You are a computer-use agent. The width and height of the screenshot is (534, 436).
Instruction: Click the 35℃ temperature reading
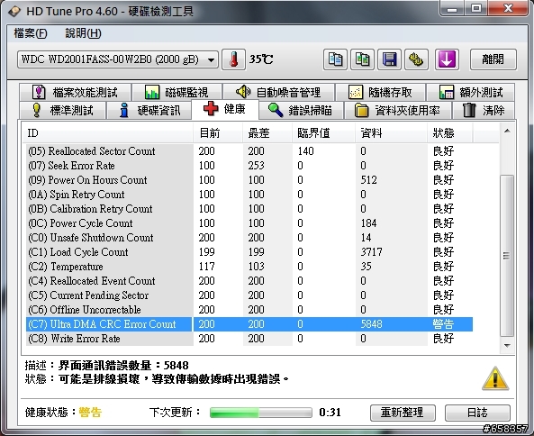261,59
